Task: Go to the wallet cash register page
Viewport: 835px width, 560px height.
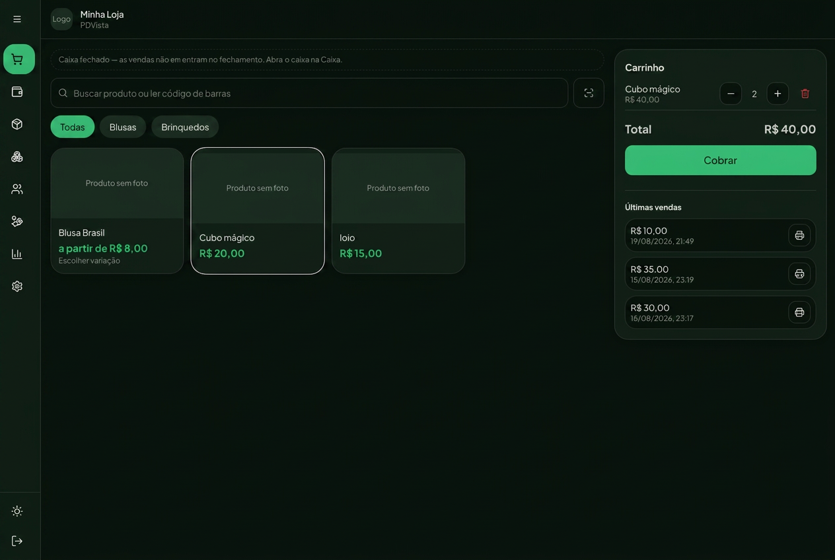Action: click(x=17, y=92)
